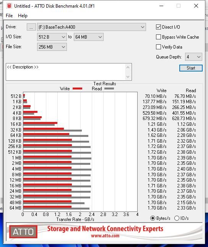Click the ATTO app icon in title bar

pyautogui.click(x=9, y=6)
